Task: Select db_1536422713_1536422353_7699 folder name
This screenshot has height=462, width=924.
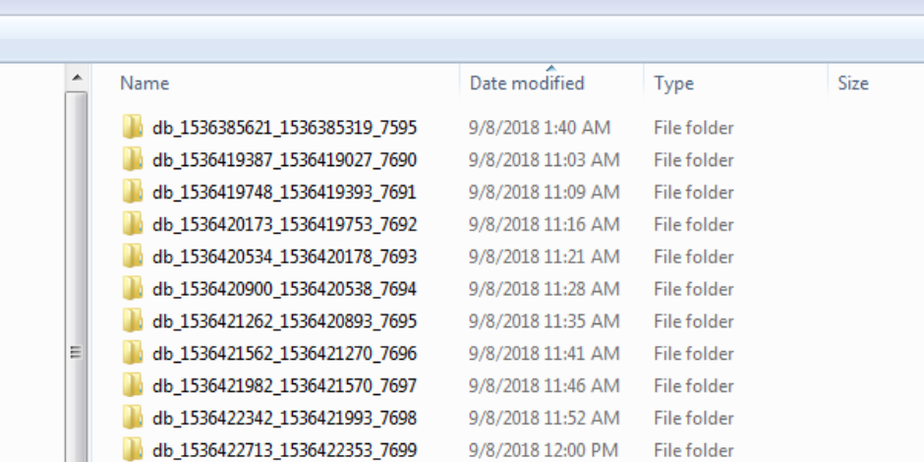Action: click(x=285, y=449)
